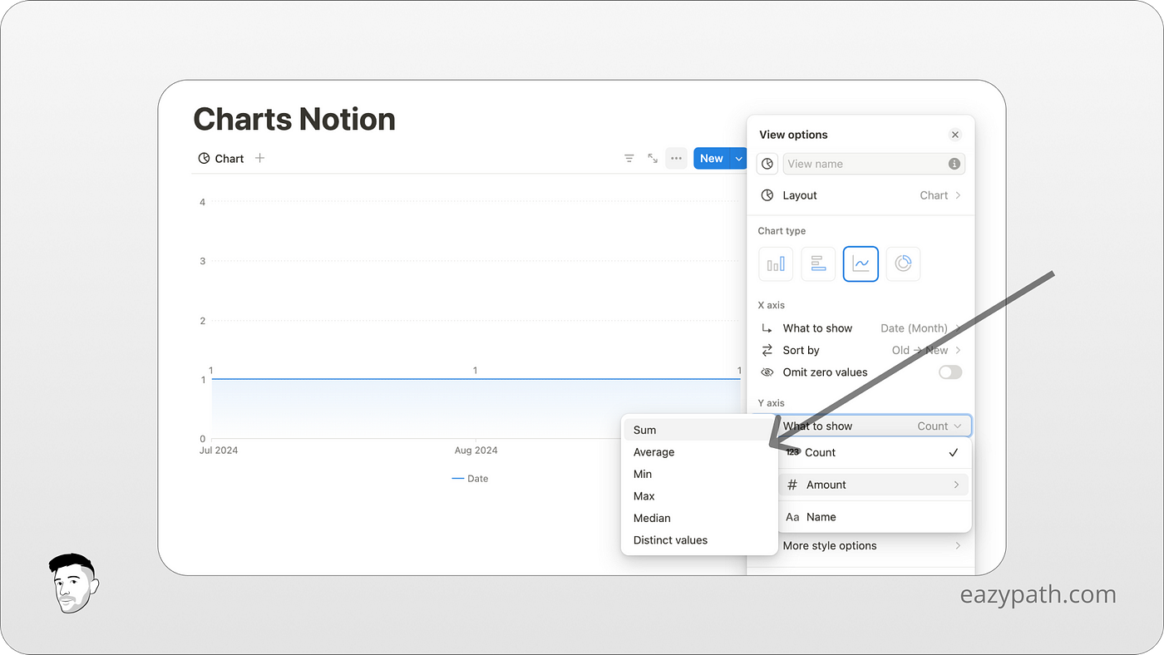
Task: Select Average aggregation option
Action: [x=698, y=452]
